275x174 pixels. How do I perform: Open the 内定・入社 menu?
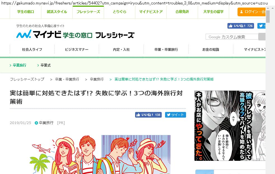coord(121,49)
